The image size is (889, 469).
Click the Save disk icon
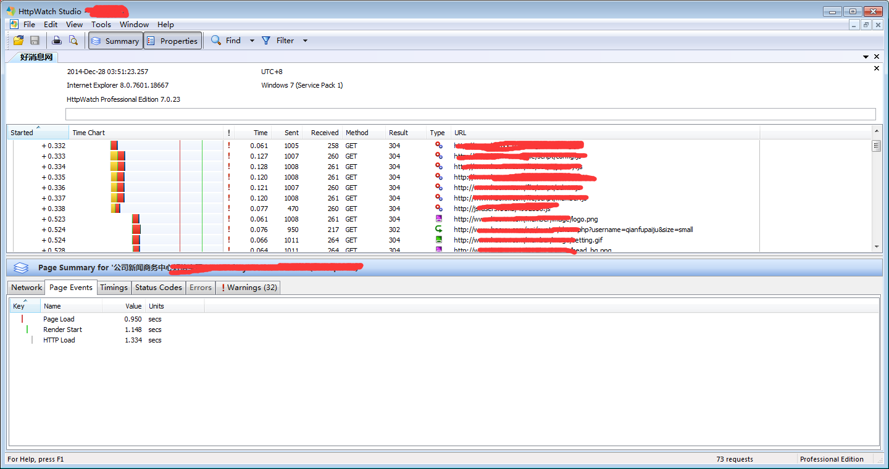point(35,41)
